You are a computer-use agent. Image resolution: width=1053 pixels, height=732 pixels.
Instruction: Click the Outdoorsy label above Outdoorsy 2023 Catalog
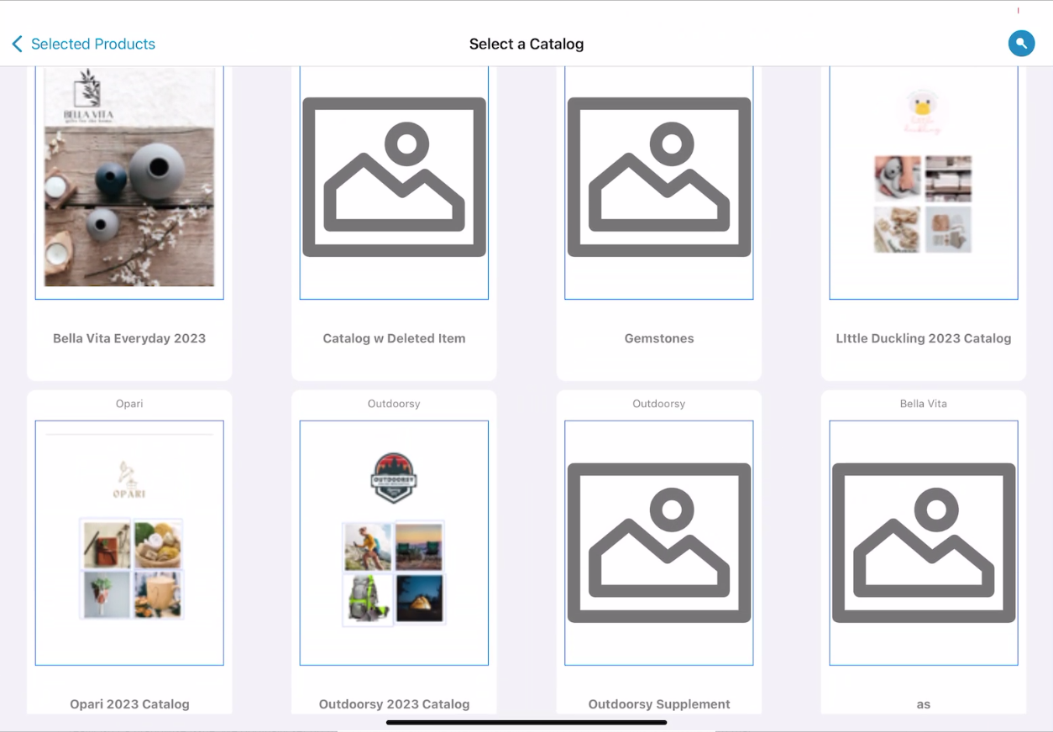coord(394,404)
